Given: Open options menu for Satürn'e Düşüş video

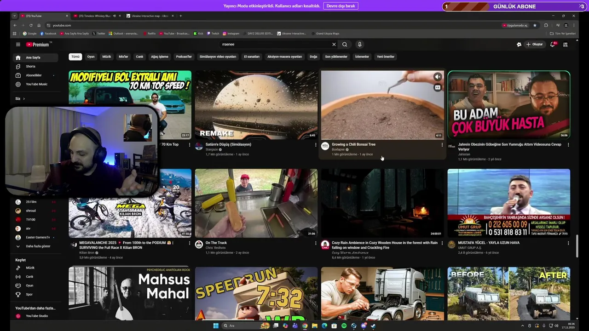Looking at the screenshot, I should coord(316,145).
